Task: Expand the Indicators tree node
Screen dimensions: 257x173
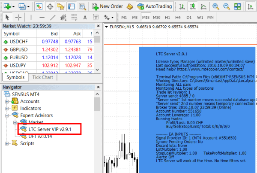Action: pyautogui.click(x=7, y=109)
